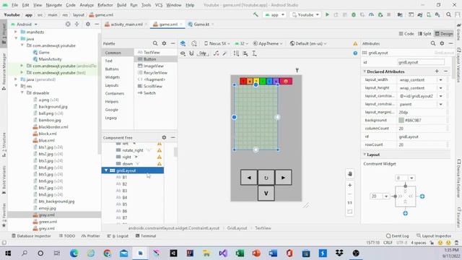Start debugging with the green bug icon
This screenshot has width=462, height=260.
point(354,14)
